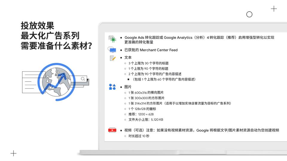Select 文件大小上限: 5,120 KB
The width and height of the screenshot is (287, 161).
coord(146,120)
